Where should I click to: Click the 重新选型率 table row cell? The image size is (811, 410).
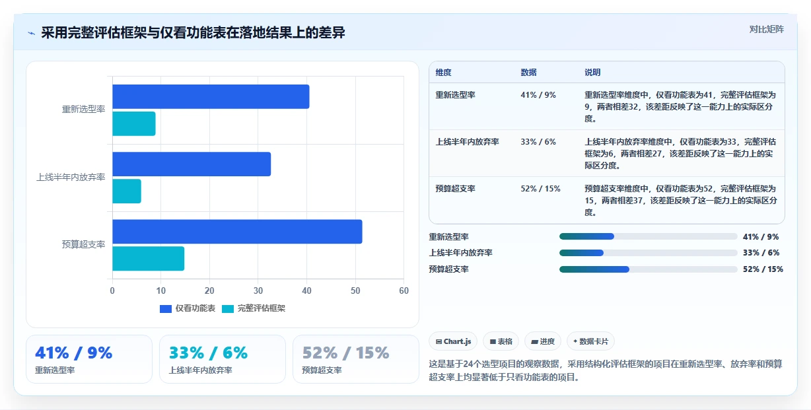(455, 95)
